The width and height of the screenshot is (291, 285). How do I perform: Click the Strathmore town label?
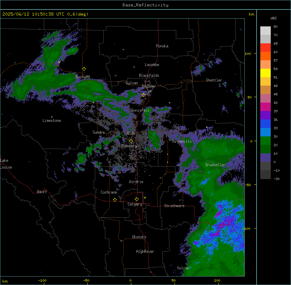(x=174, y=206)
